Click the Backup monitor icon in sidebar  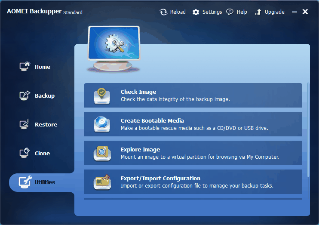tap(25, 96)
